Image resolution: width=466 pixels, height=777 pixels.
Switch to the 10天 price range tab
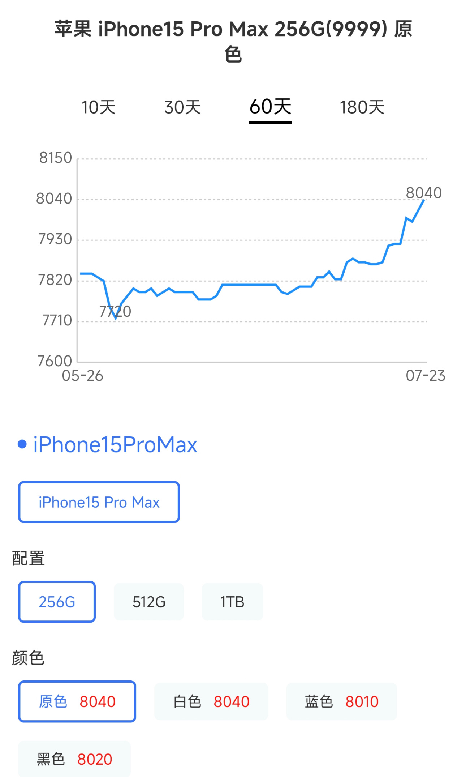tap(98, 107)
